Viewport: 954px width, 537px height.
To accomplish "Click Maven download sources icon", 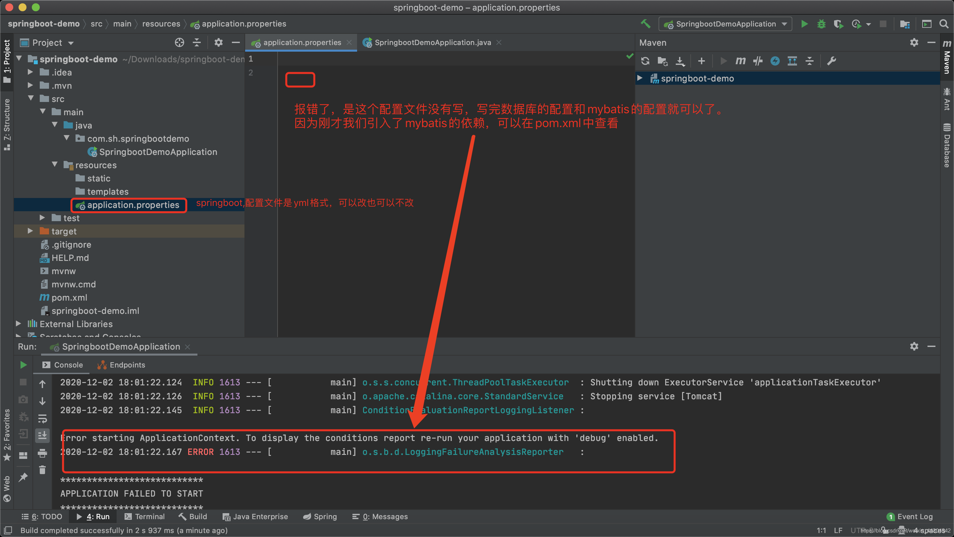I will point(680,61).
